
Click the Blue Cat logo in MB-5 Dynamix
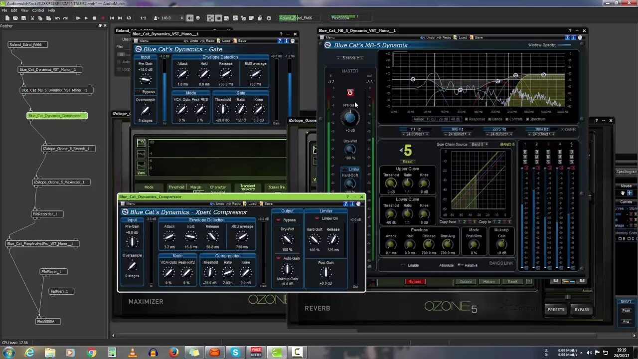pyautogui.click(x=327, y=45)
